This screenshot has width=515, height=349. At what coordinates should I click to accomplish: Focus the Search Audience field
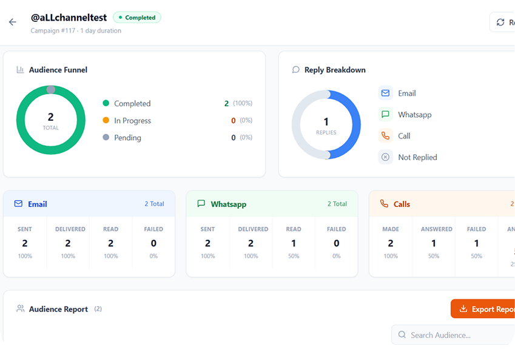click(453, 335)
